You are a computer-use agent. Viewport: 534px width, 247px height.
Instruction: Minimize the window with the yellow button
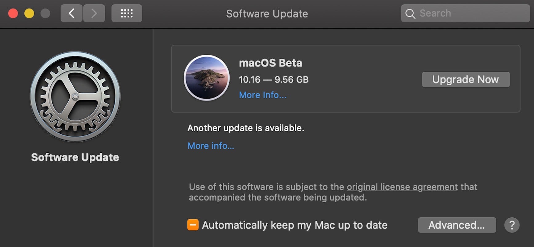point(29,14)
